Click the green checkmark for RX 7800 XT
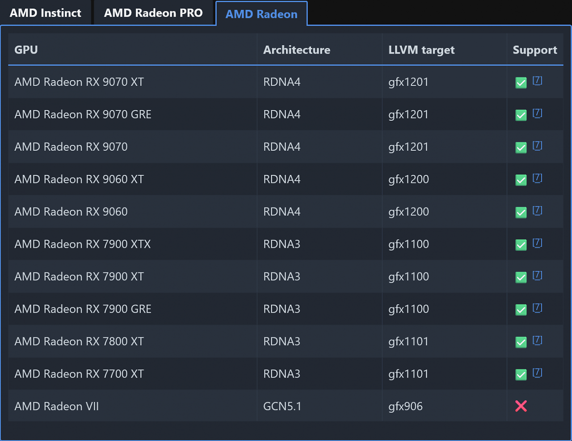572x441 pixels. 521,342
